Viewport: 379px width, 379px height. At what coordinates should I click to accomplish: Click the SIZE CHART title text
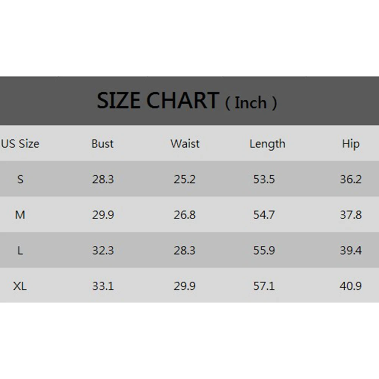pos(158,100)
